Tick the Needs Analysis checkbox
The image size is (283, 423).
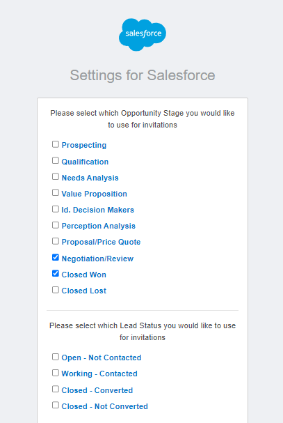pyautogui.click(x=56, y=176)
